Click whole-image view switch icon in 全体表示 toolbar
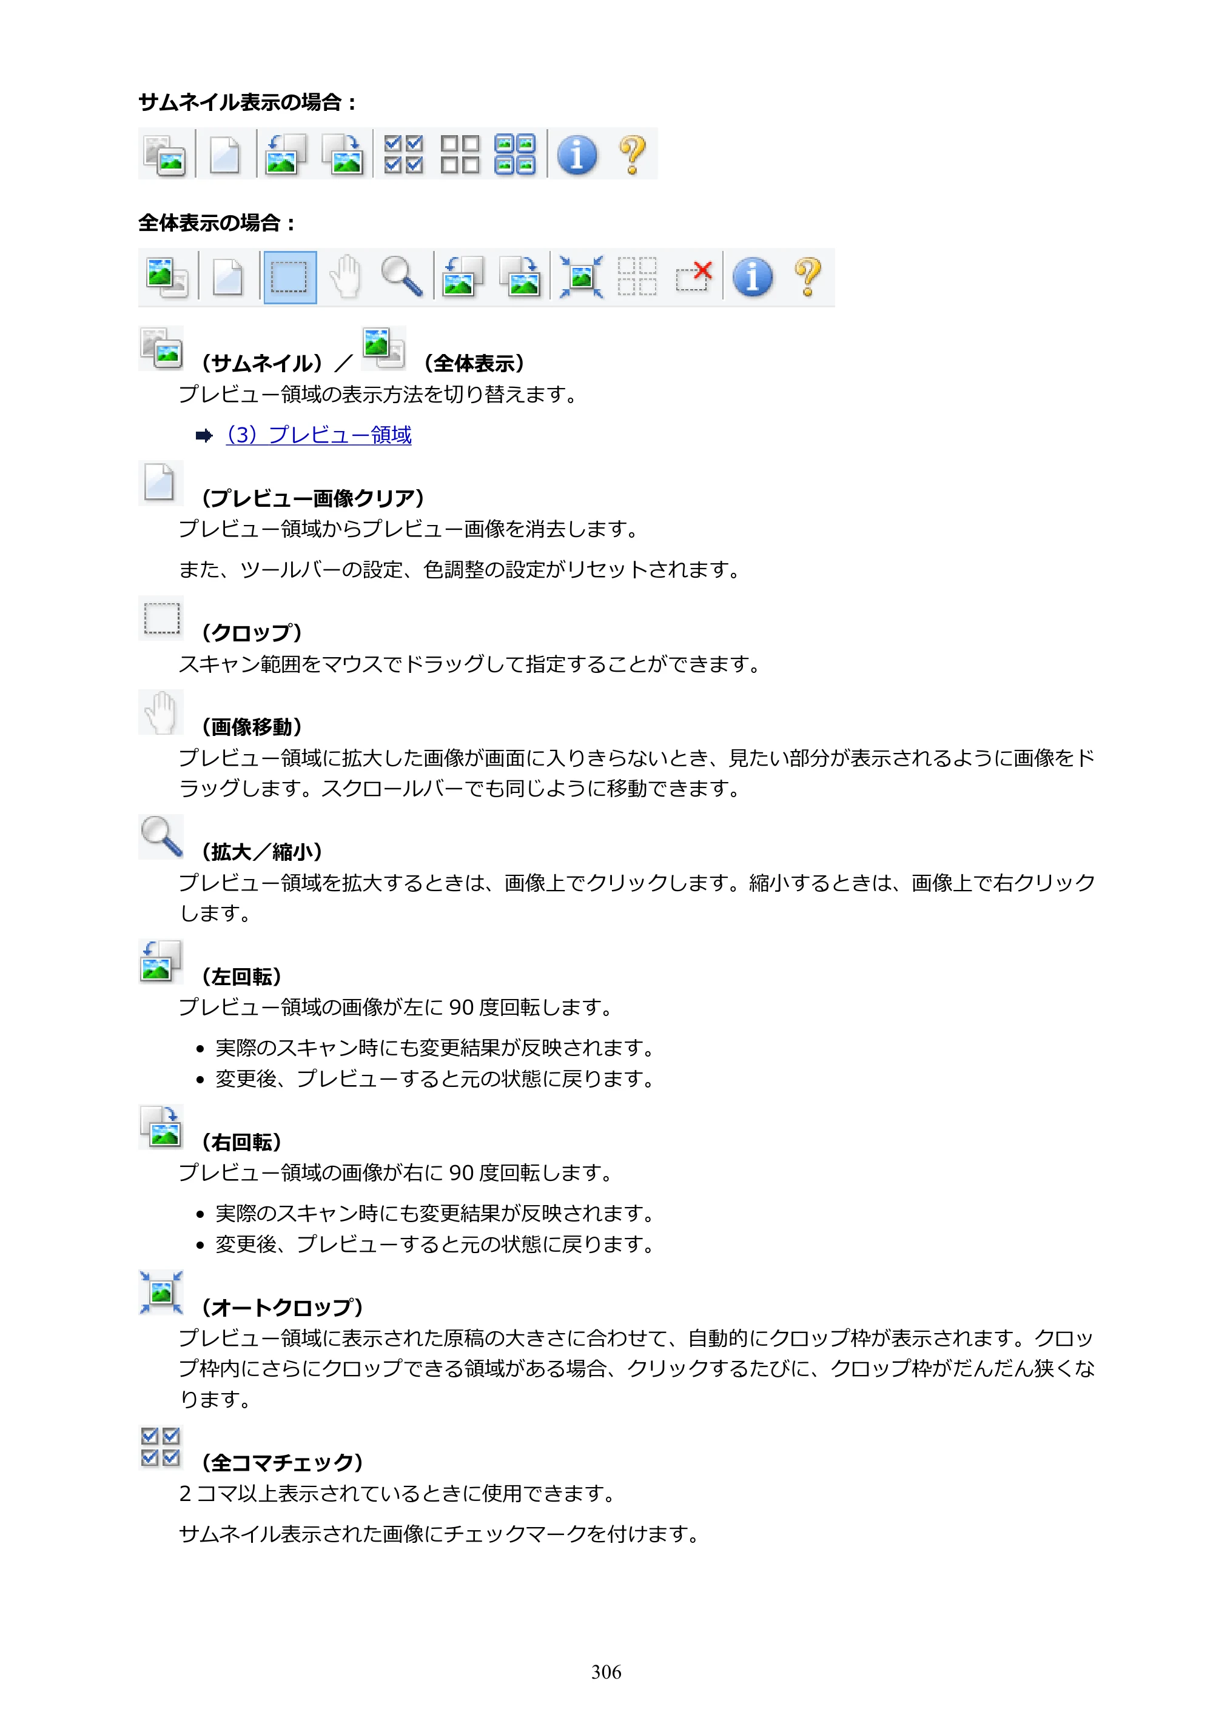The image size is (1213, 1715). coord(167,277)
